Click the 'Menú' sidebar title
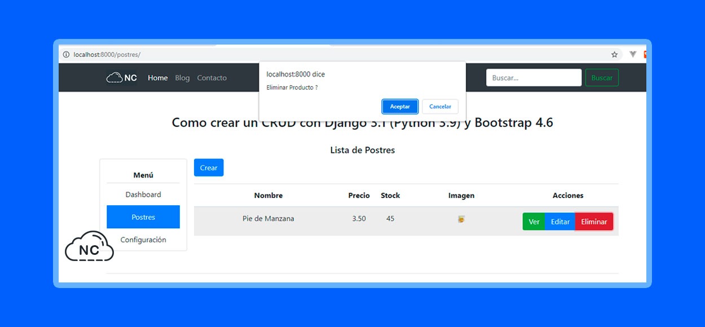Screen dimensions: 705x327 (143, 175)
